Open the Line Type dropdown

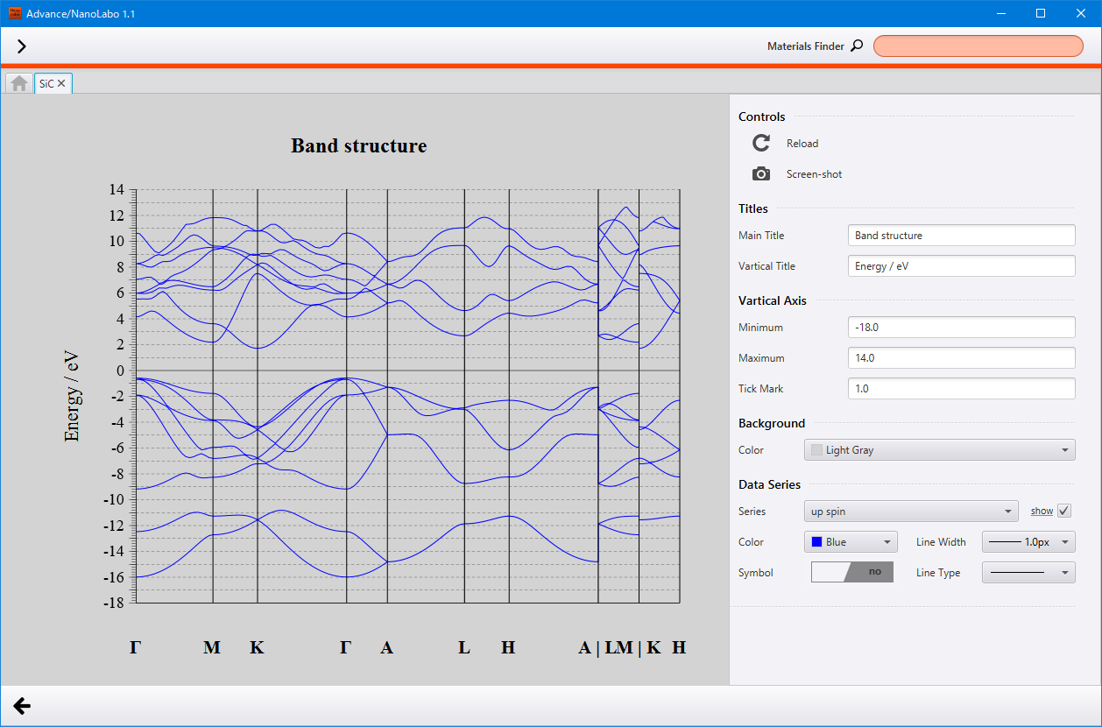[1028, 572]
